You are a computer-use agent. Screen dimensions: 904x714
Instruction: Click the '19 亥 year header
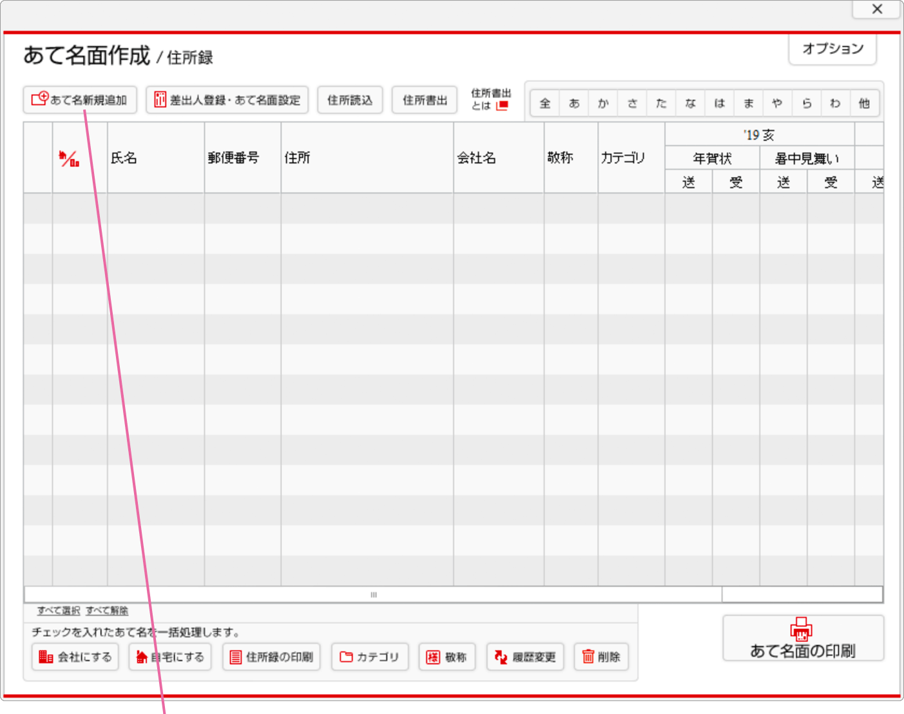click(x=760, y=135)
